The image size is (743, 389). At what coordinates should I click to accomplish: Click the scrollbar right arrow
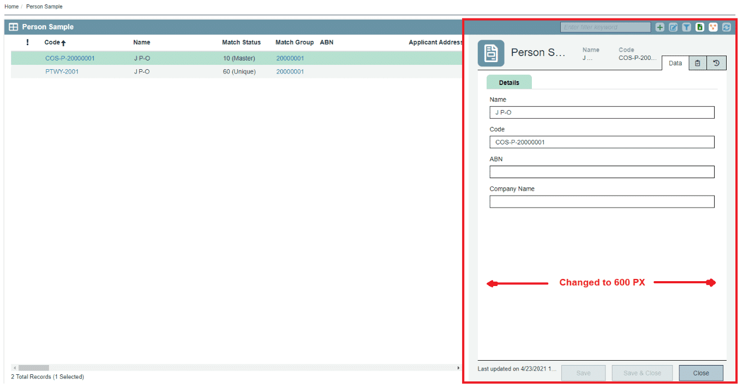tap(458, 368)
